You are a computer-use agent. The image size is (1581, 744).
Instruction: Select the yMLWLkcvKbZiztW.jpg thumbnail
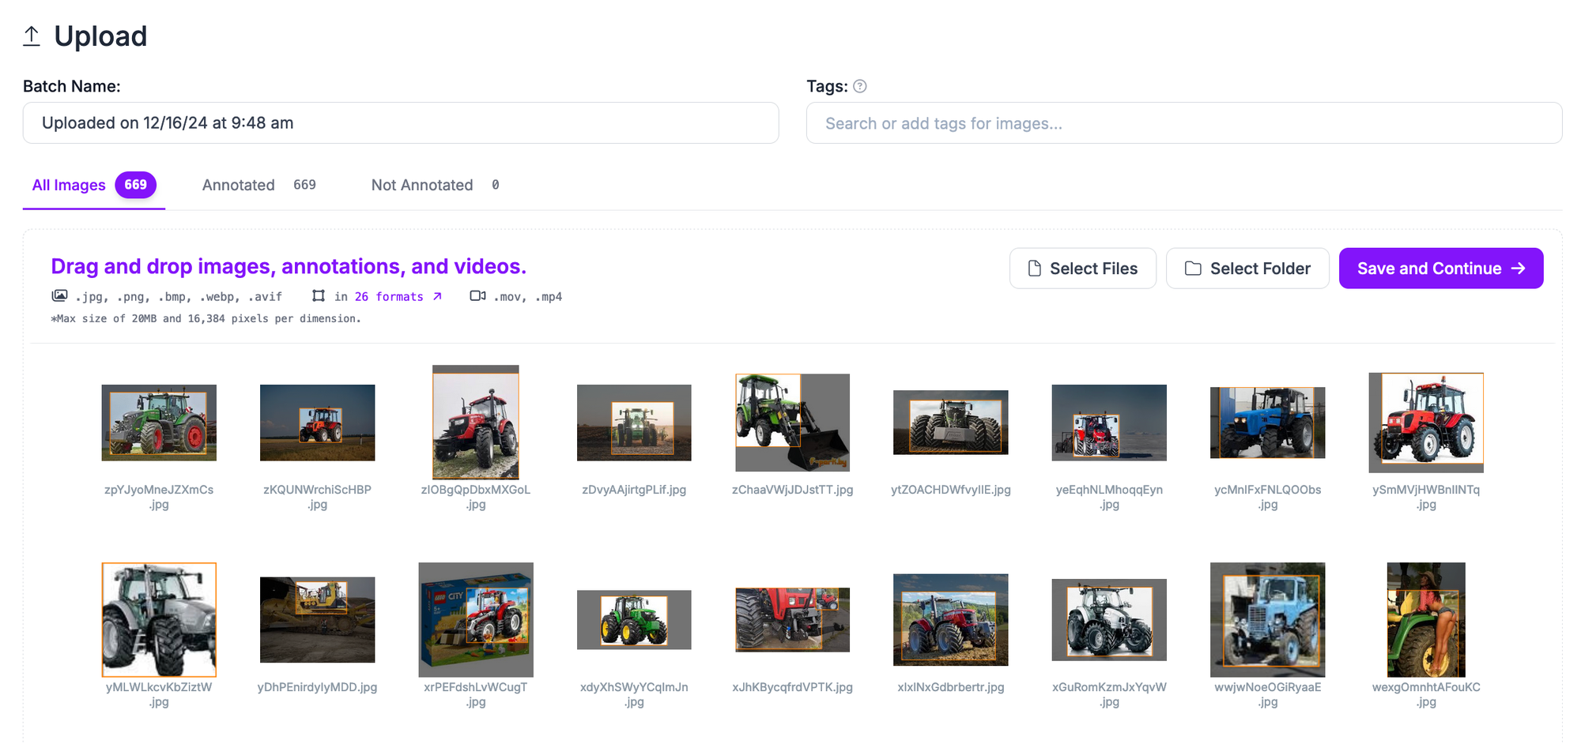tap(159, 620)
